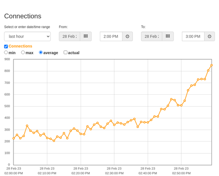This screenshot has height=176, width=219.
Task: Enable the actual checkbox
Action: point(65,52)
